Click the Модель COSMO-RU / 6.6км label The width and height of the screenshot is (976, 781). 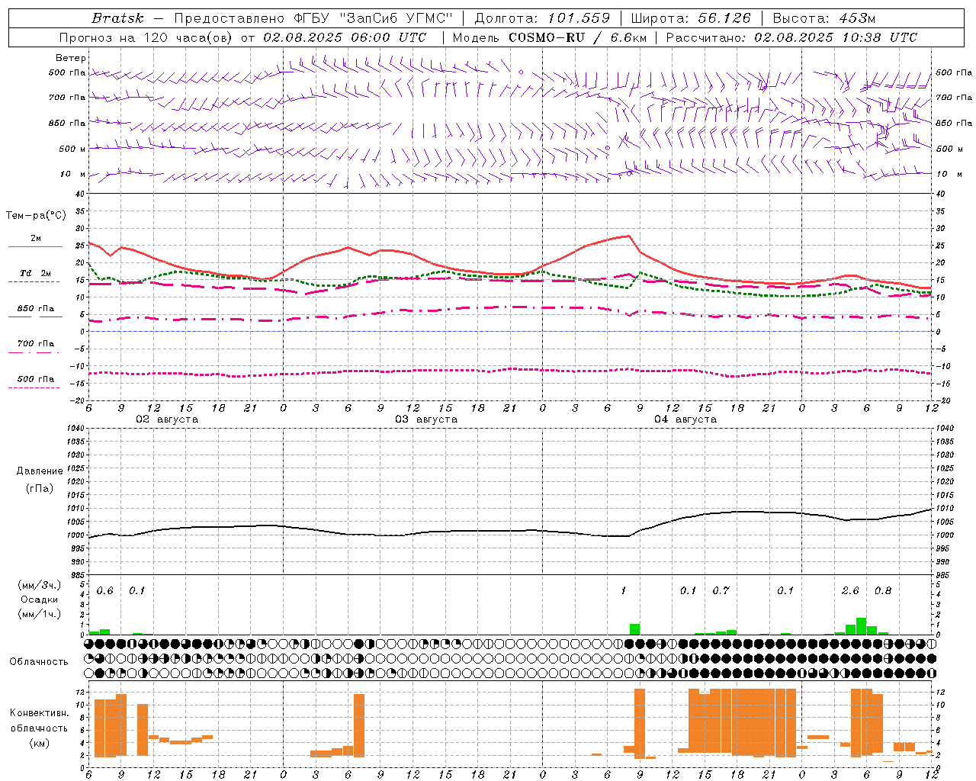(x=549, y=37)
